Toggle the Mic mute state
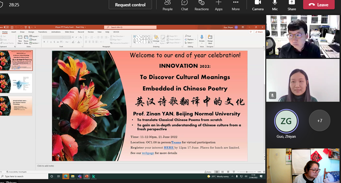This screenshot has width=341, height=183. (x=275, y=5)
